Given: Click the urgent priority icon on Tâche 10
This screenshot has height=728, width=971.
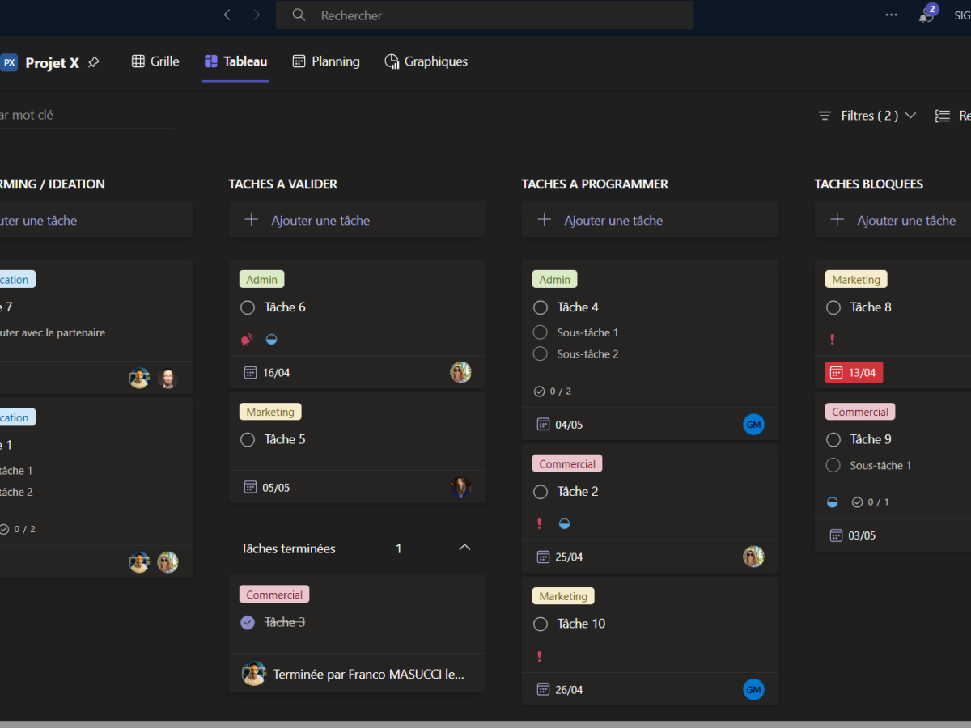Looking at the screenshot, I should [x=540, y=656].
